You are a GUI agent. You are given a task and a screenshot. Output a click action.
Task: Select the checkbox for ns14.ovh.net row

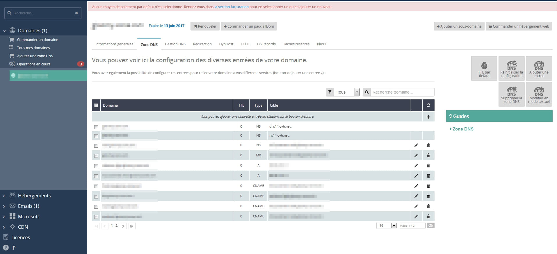click(x=96, y=136)
